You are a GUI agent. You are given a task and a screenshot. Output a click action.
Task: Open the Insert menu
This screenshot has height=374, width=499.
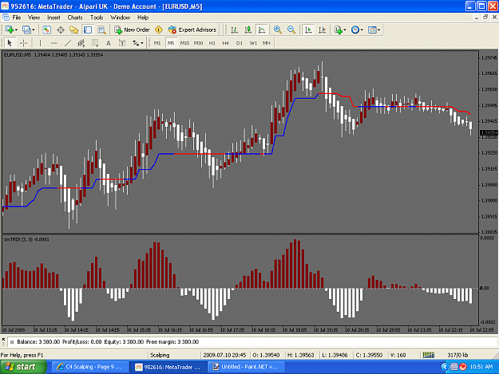point(53,18)
